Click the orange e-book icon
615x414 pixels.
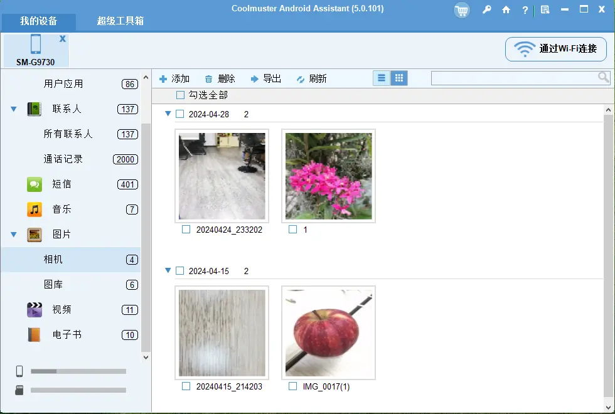coord(34,335)
